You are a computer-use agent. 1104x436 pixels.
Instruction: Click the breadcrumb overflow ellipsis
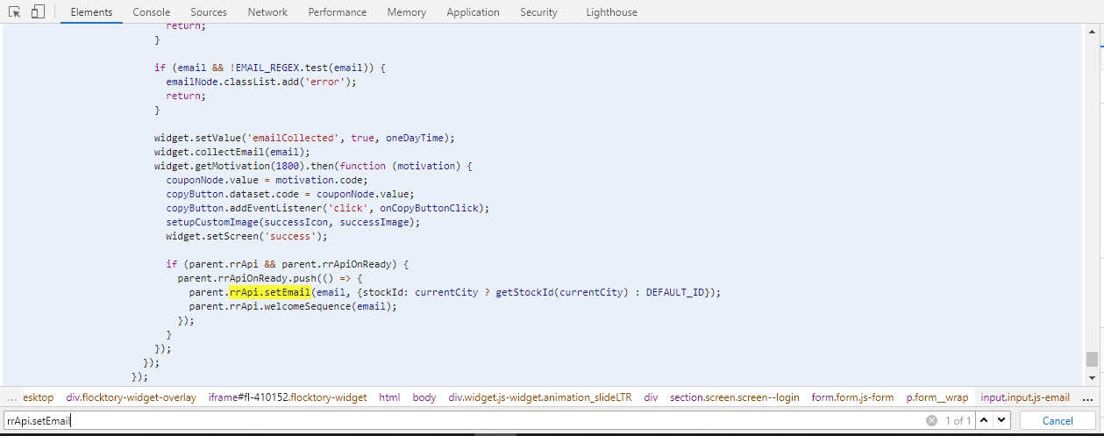(11, 397)
